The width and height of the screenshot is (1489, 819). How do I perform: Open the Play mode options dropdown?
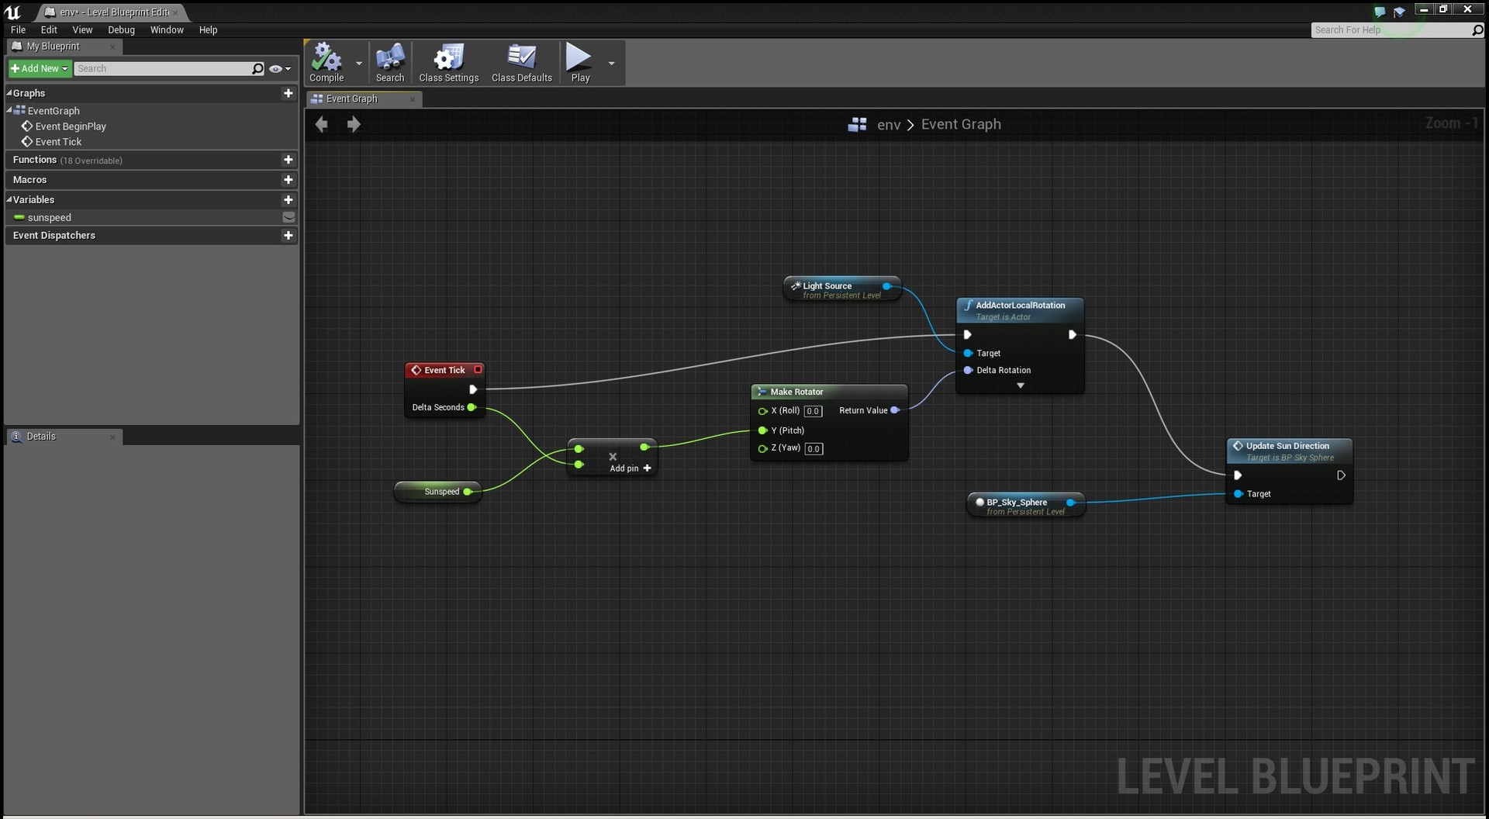612,63
